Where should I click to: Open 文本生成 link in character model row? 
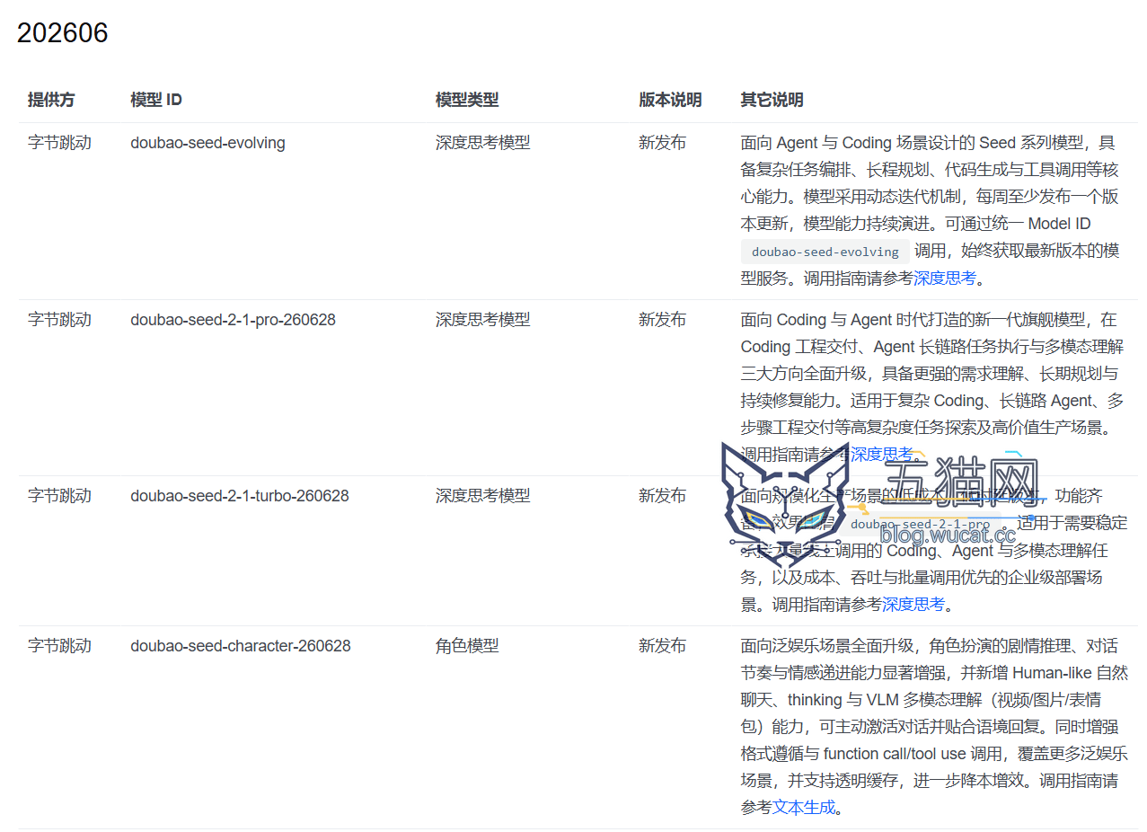coord(804,808)
